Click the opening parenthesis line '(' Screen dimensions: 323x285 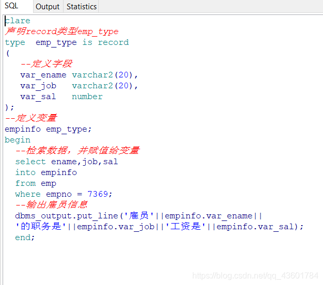[8, 53]
